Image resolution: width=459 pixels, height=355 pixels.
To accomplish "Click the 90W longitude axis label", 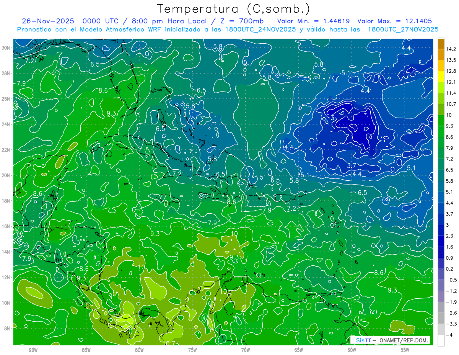I will point(33,350).
